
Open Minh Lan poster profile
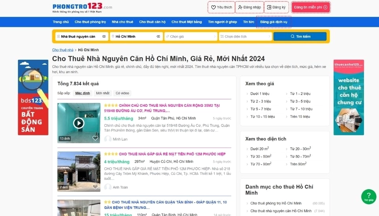click(x=120, y=139)
